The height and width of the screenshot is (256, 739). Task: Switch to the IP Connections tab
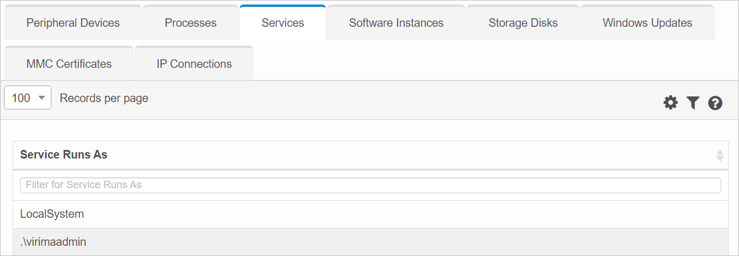[194, 64]
